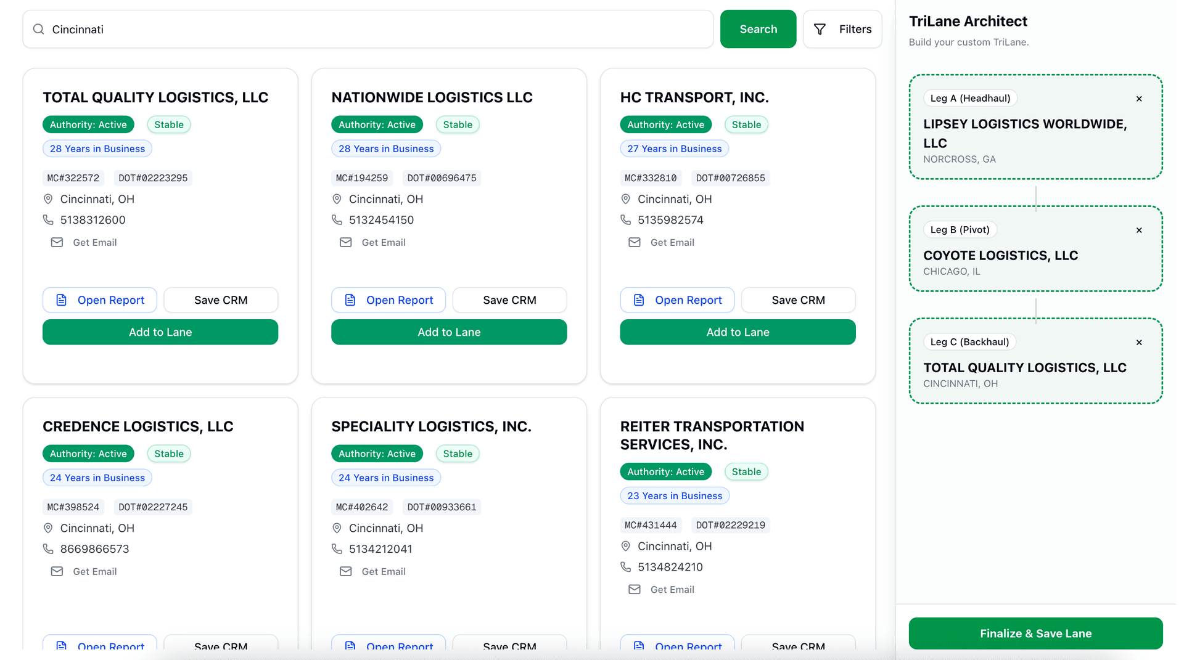Click the Search button

[758, 29]
